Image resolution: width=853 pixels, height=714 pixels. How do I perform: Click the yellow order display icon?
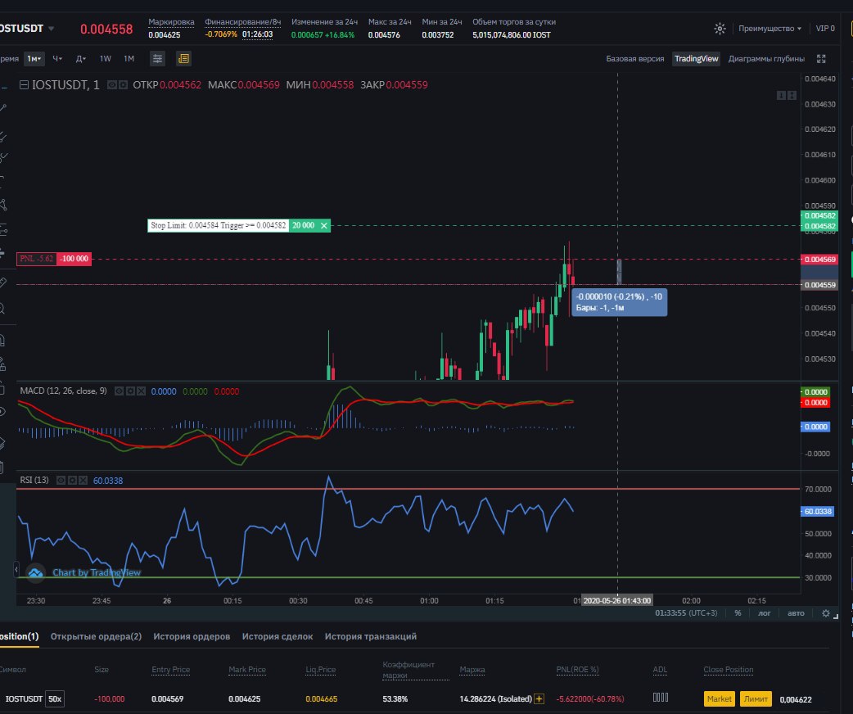click(183, 59)
